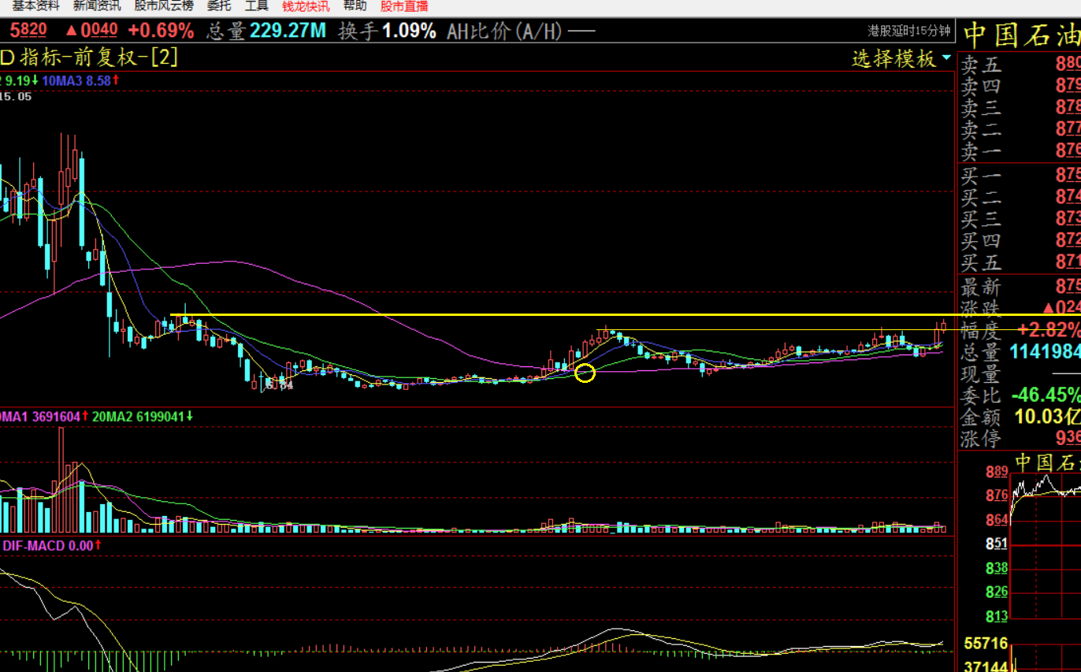Click the 金额 10.03亿 value

[x=1048, y=416]
